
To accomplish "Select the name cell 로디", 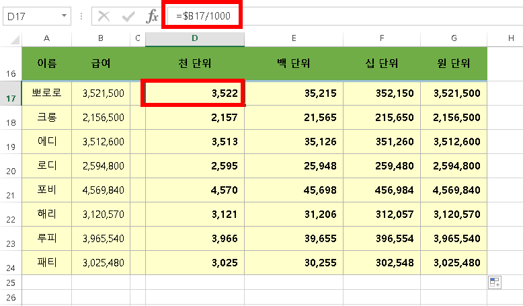I will (46, 166).
